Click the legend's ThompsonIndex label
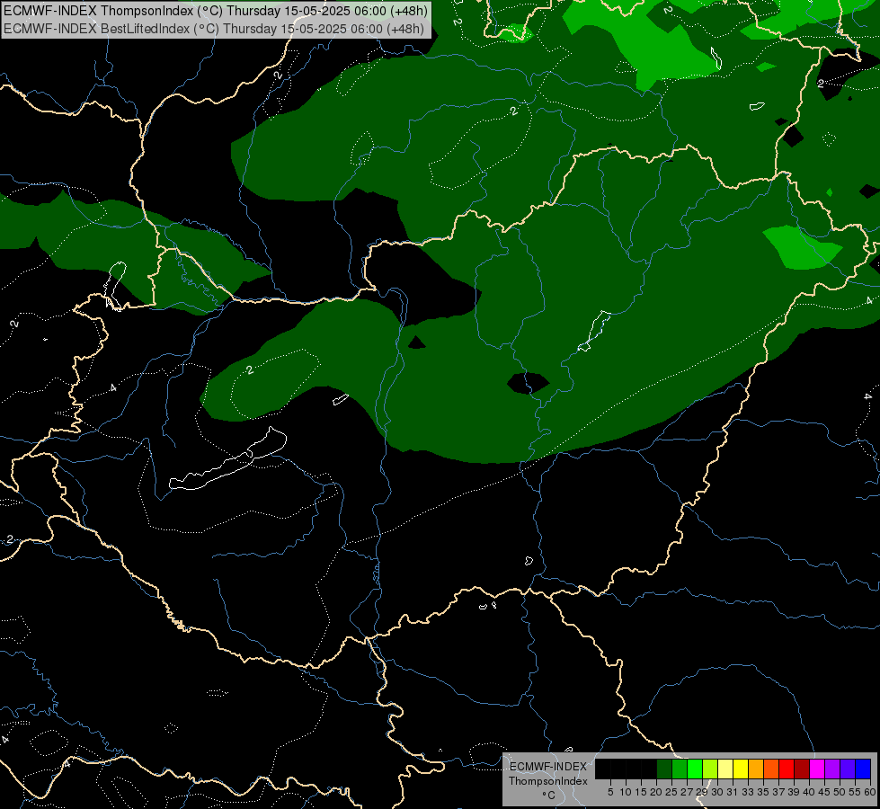The image size is (880, 809). [x=547, y=781]
